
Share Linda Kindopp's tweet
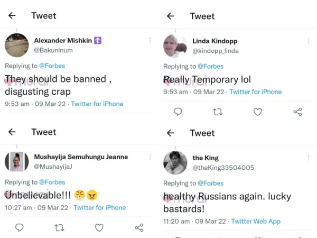[297, 112]
